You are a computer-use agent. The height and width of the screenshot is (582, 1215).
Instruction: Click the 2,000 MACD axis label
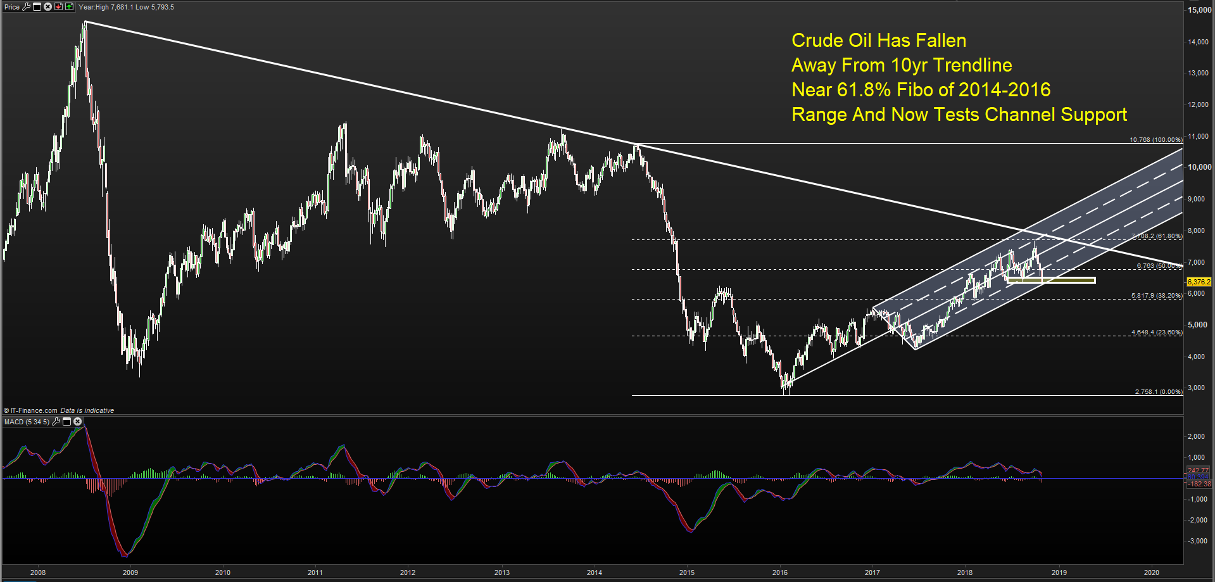click(1197, 436)
